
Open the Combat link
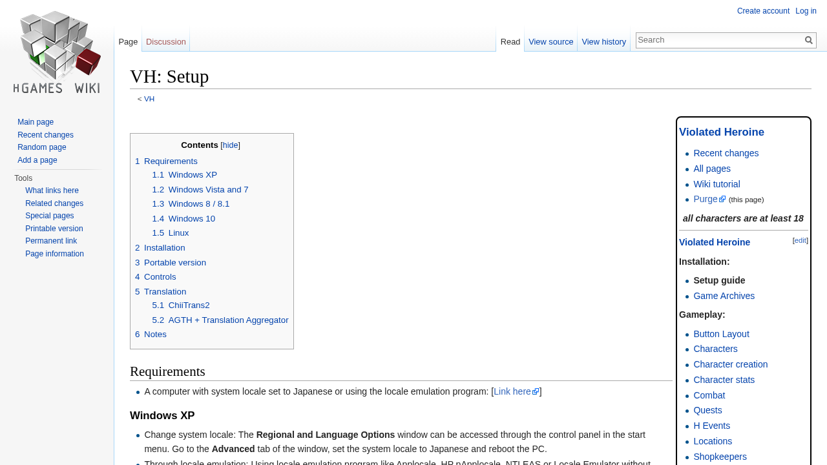coord(709,395)
